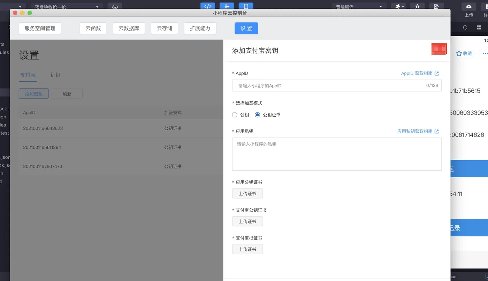Select the 公钥 radio option
This screenshot has height=281, width=488.
pyautogui.click(x=235, y=115)
